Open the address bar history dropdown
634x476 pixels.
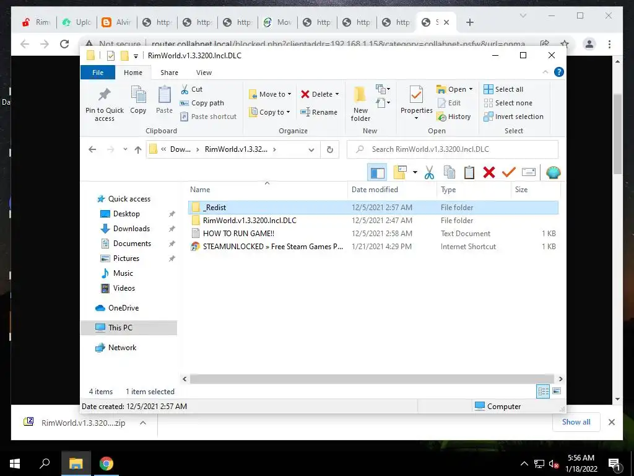tap(311, 150)
